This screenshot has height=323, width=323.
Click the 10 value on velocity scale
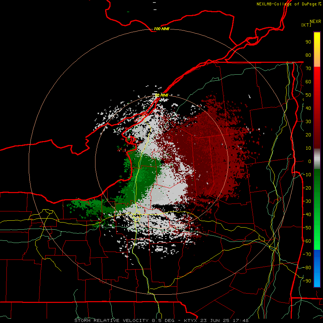pos(308,148)
